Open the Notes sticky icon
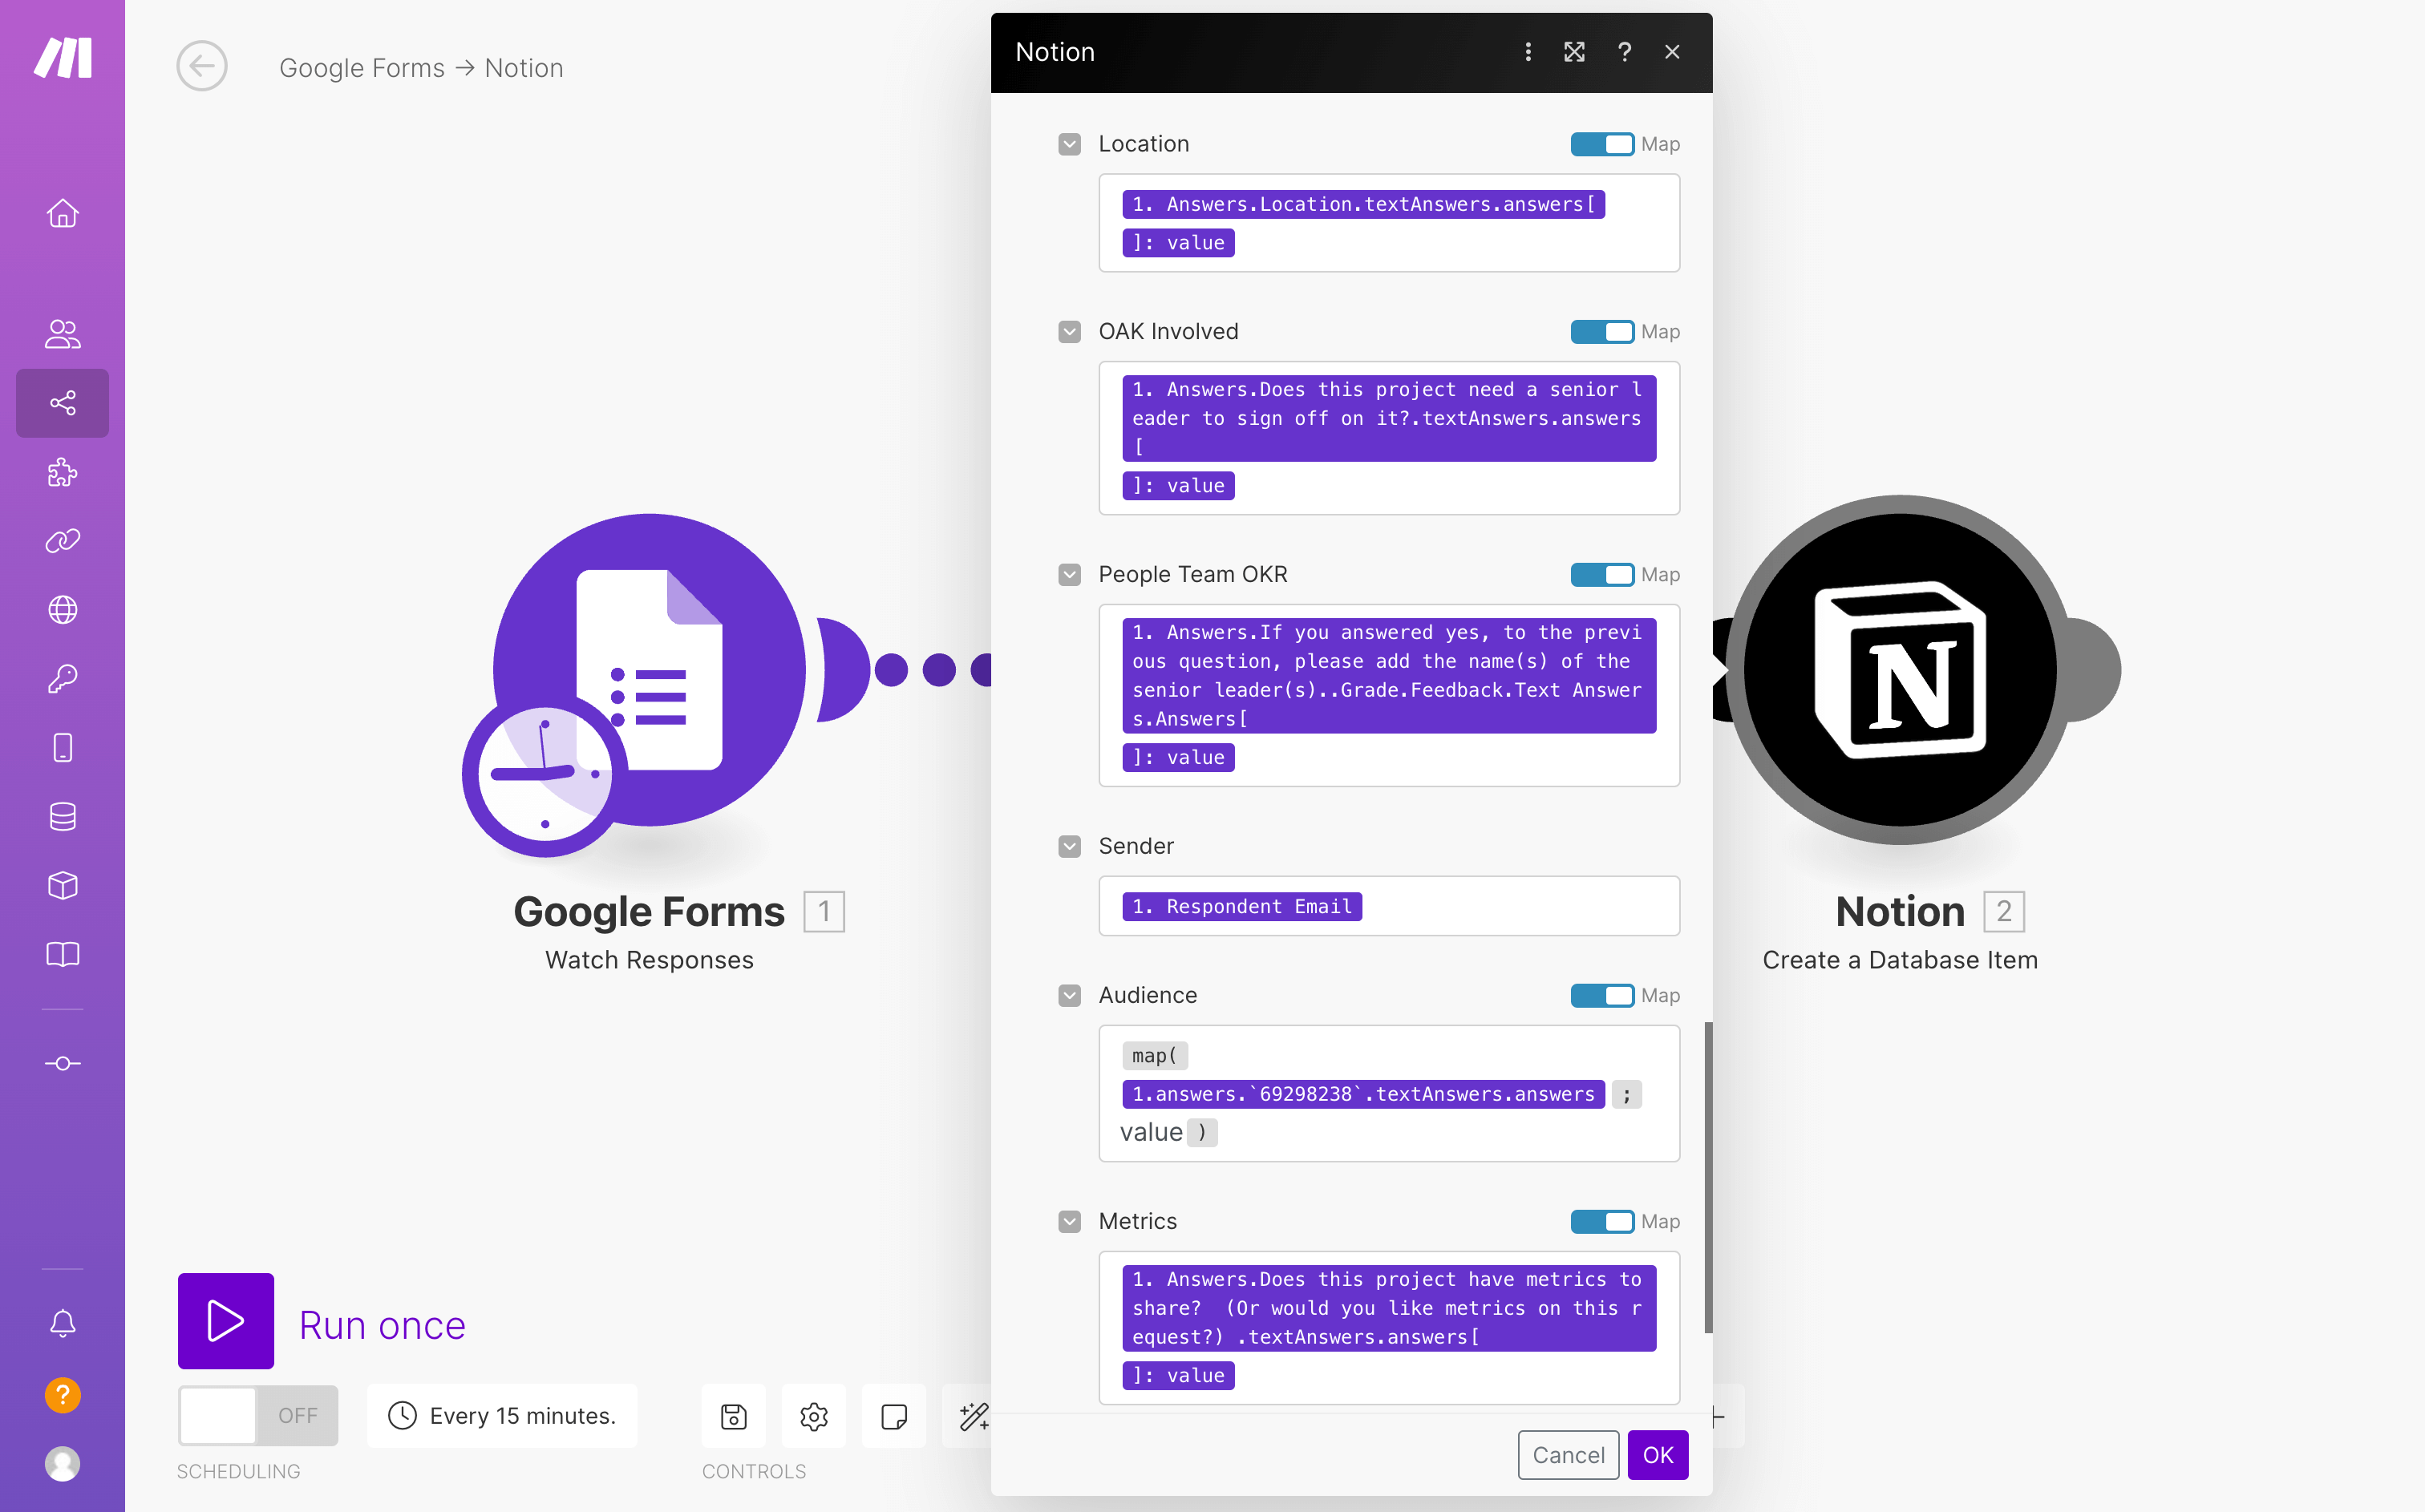The image size is (2425, 1512). pos(894,1416)
